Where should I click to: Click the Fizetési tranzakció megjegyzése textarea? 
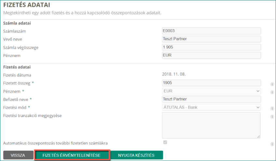pos(211,125)
